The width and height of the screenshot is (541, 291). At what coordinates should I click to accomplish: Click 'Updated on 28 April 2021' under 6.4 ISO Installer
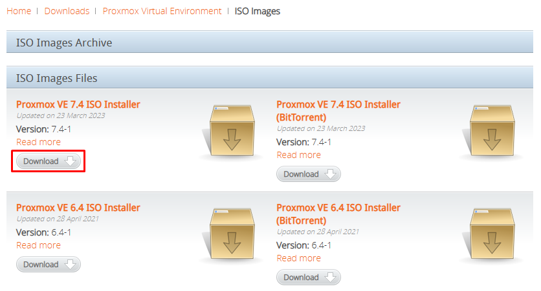[x=58, y=219]
